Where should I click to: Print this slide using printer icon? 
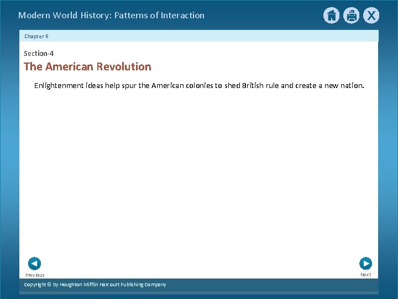tap(352, 16)
